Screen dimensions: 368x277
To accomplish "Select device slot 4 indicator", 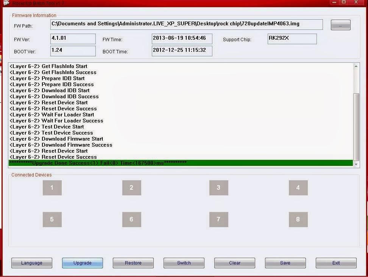I will click(x=298, y=187).
